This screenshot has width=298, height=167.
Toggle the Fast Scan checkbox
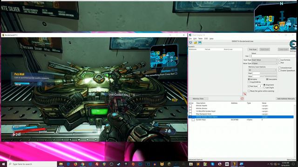pos(249,86)
